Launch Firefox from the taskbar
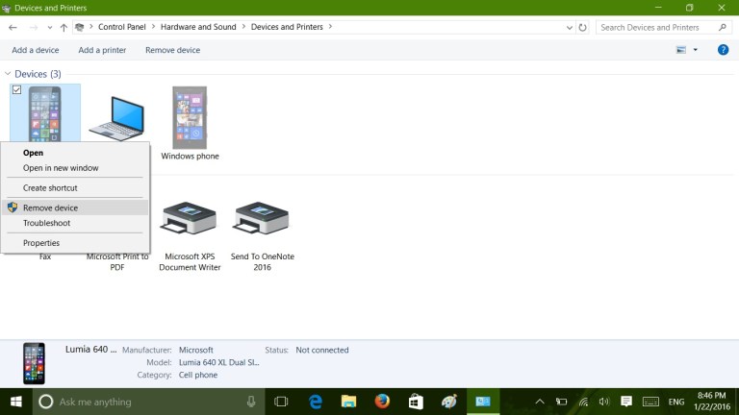This screenshot has width=739, height=415. click(x=382, y=402)
